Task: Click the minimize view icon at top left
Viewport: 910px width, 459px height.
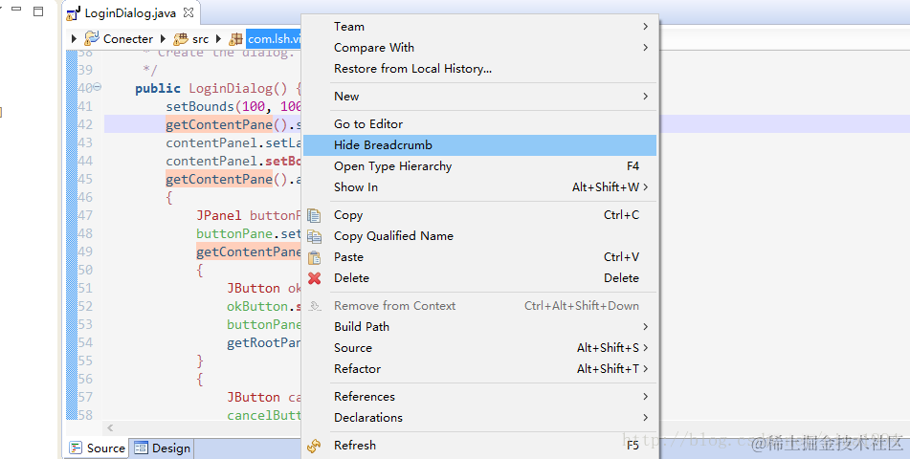Action: pos(16,10)
